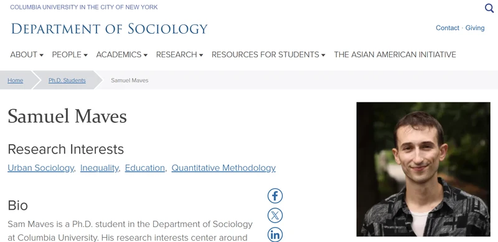Image resolution: width=498 pixels, height=242 pixels.
Task: Share profile via Facebook icon
Action: [275, 195]
